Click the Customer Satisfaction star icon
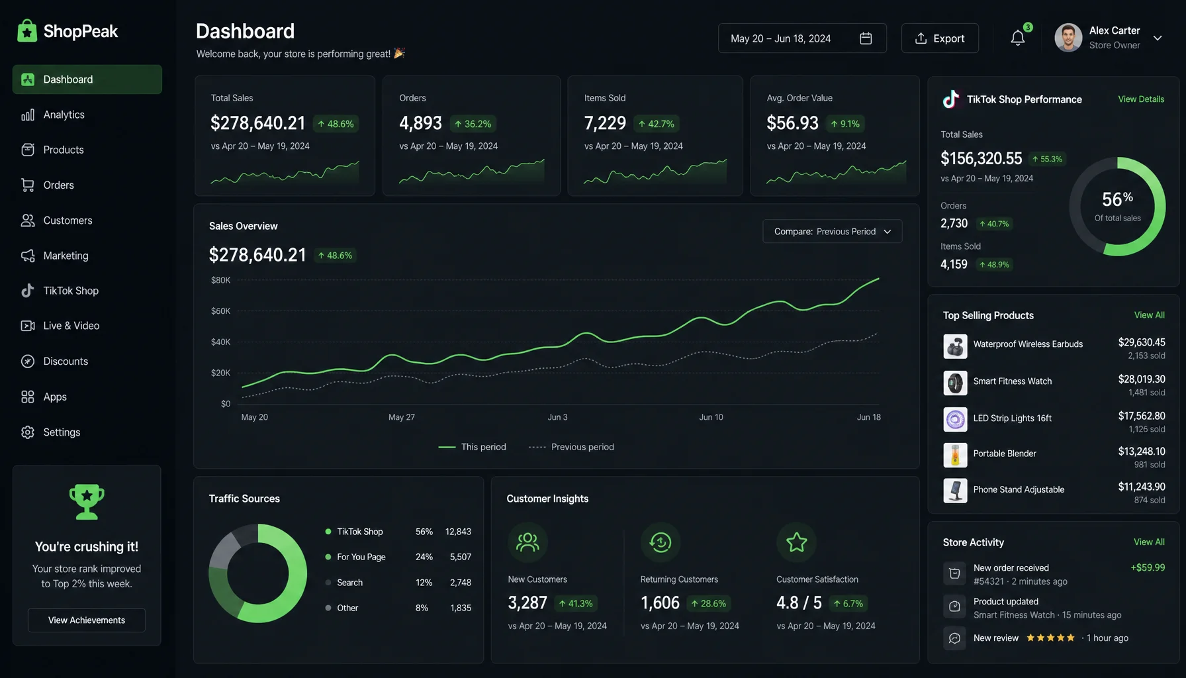Image resolution: width=1186 pixels, height=678 pixels. pos(796,542)
